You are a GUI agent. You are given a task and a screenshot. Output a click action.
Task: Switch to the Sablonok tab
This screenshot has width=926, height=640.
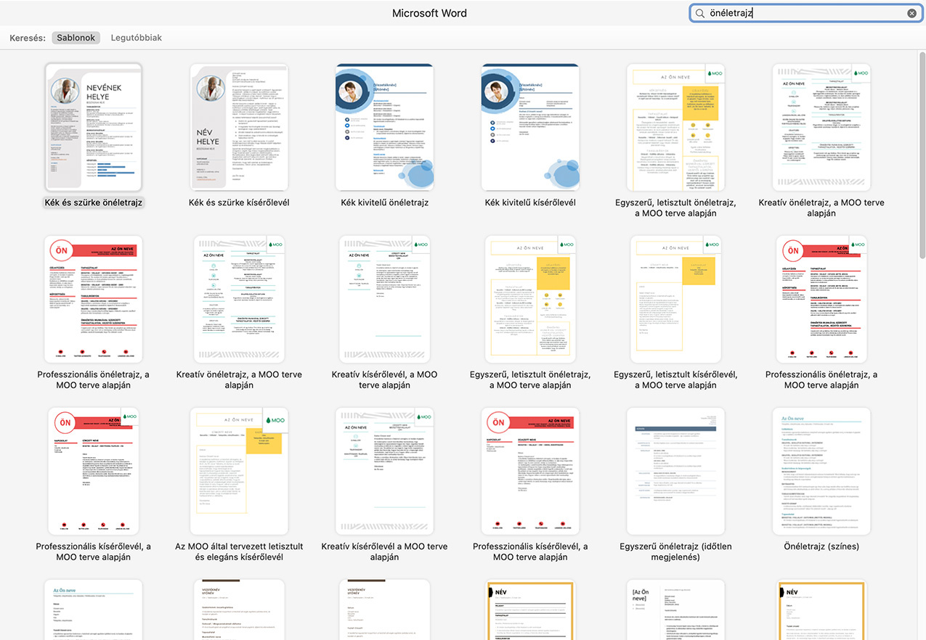click(76, 38)
